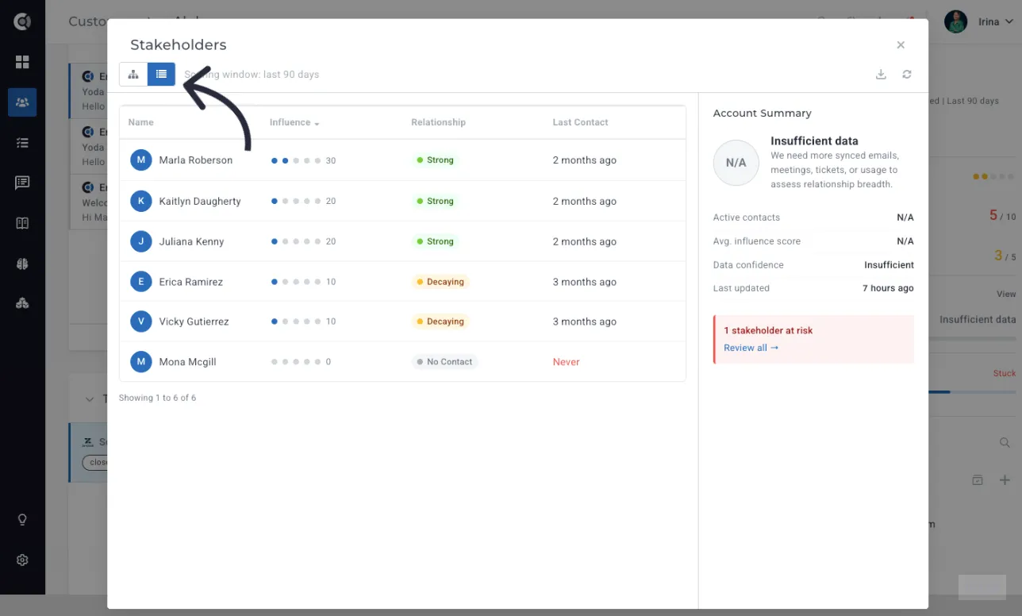Open Marla Roberson's avatar
The width and height of the screenshot is (1022, 616).
[x=140, y=160]
